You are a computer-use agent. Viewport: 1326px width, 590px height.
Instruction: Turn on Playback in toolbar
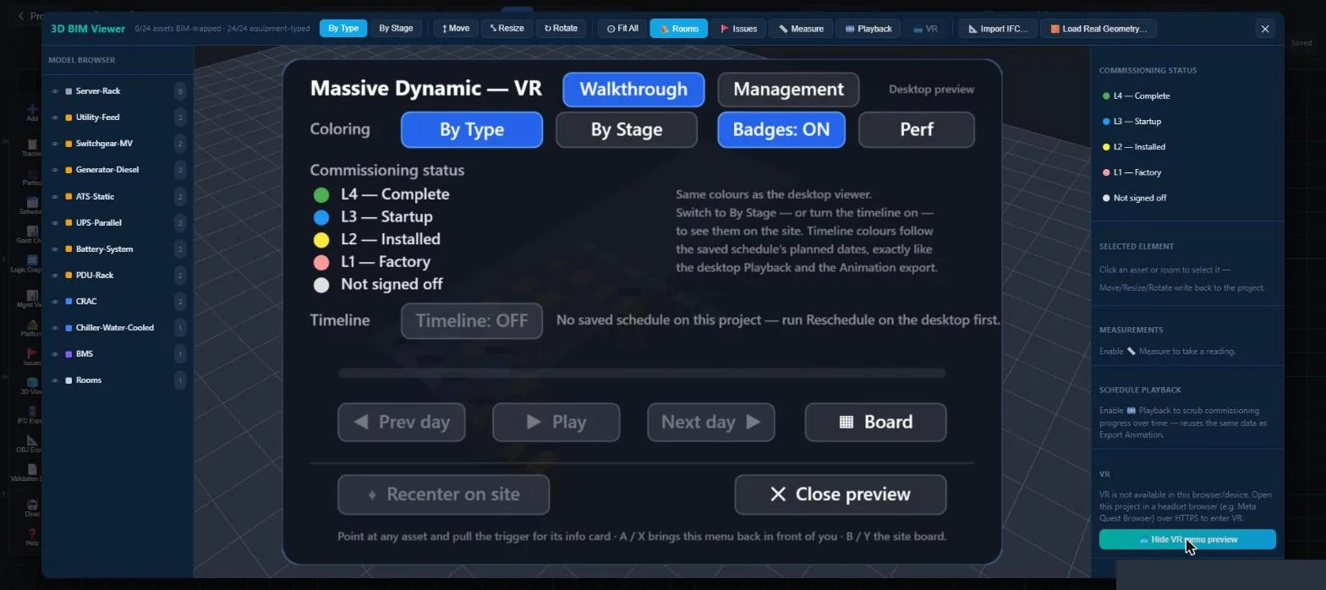(868, 29)
